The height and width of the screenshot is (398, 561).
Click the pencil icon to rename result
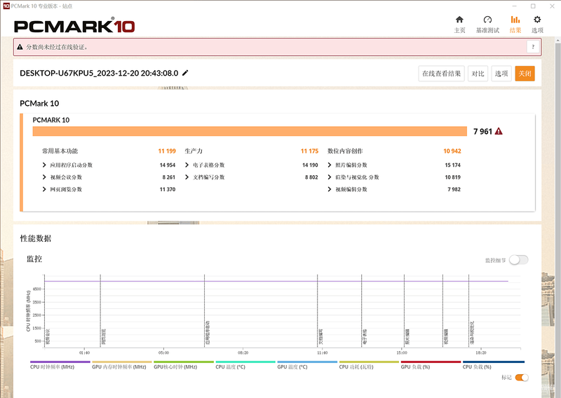185,73
